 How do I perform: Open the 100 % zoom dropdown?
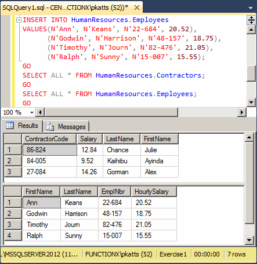click(32, 112)
